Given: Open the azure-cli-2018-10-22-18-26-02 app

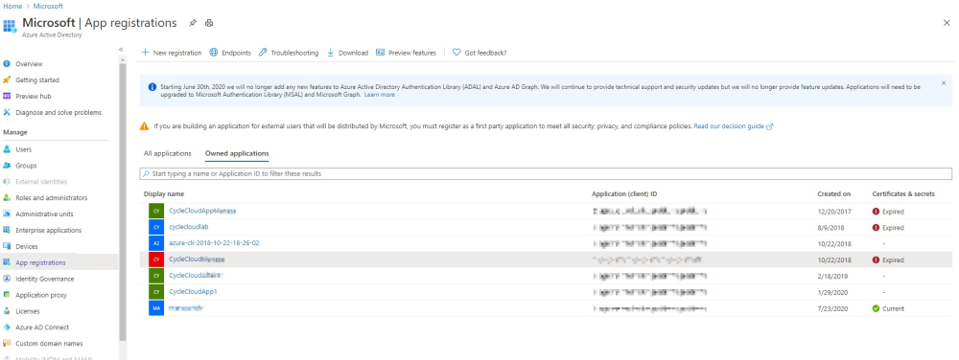Looking at the screenshot, I should 214,243.
